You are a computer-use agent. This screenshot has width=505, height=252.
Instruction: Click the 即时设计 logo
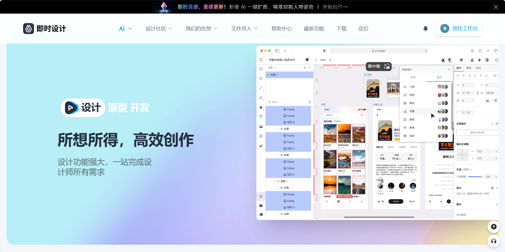tap(45, 29)
